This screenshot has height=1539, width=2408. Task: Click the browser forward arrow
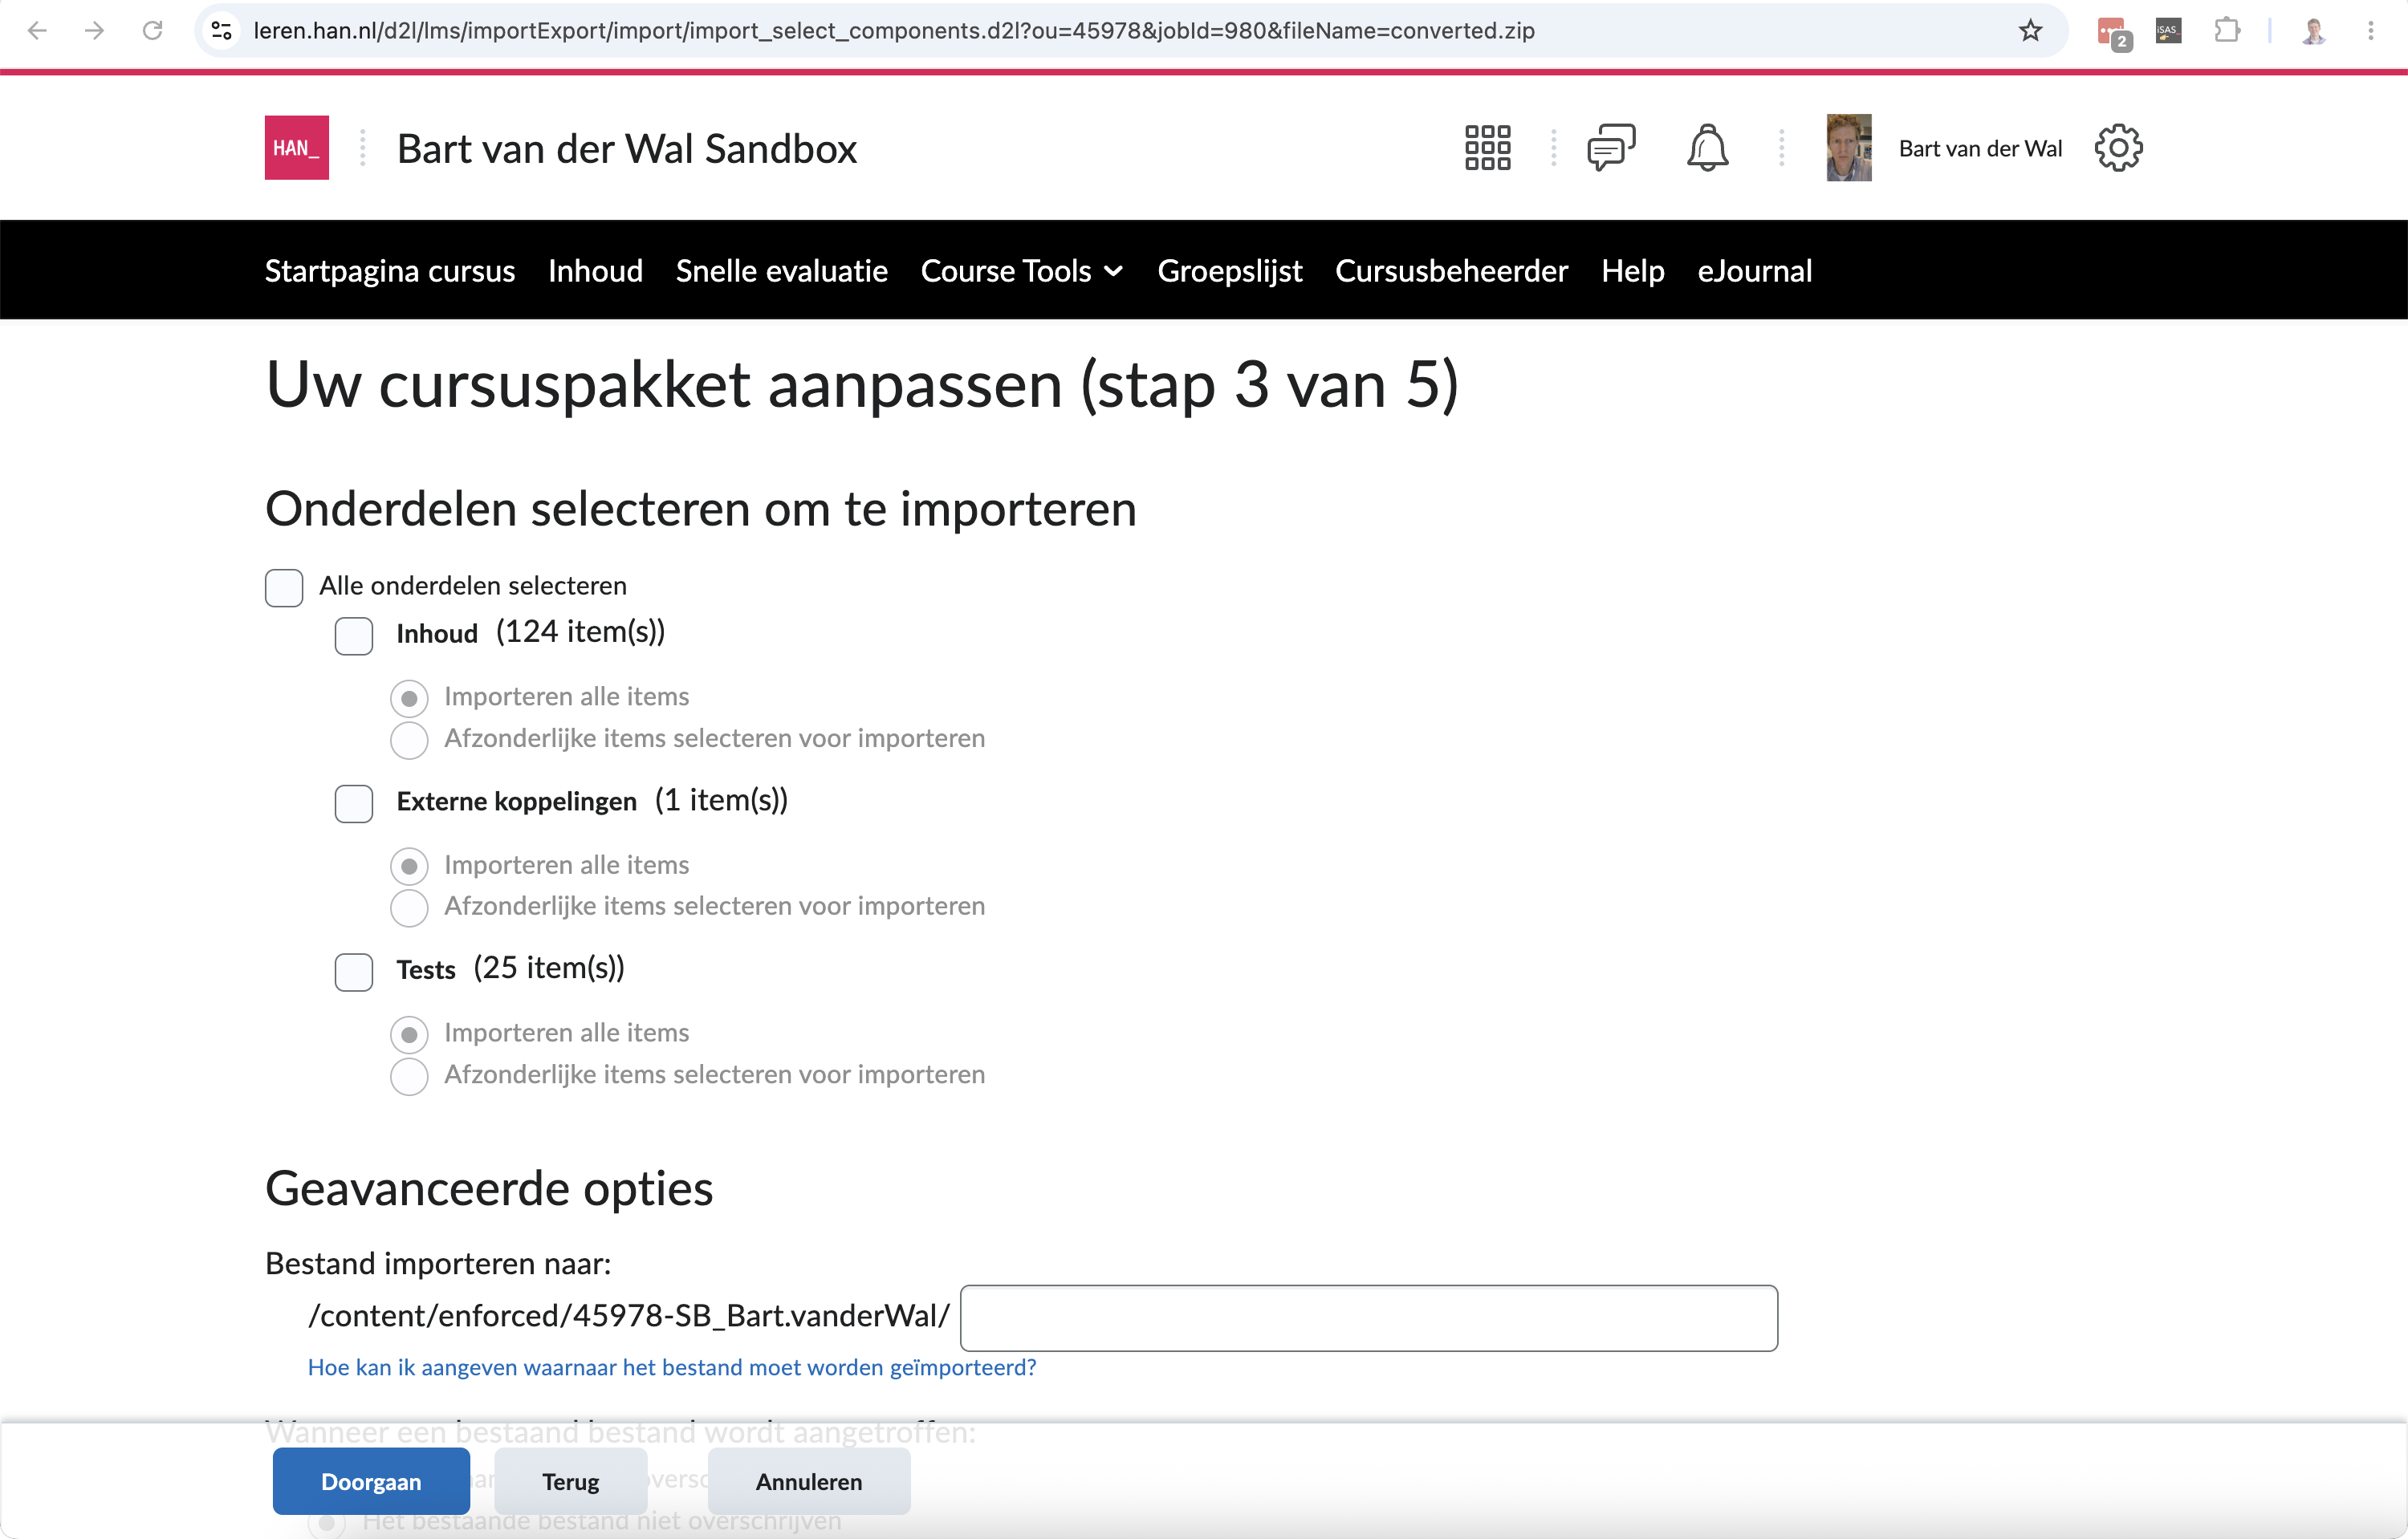coord(94,31)
